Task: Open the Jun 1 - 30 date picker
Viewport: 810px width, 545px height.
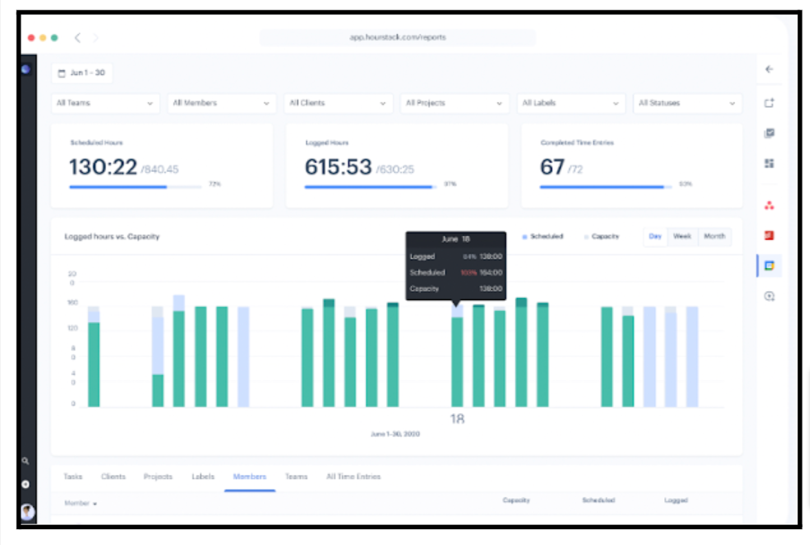Action: click(x=81, y=72)
